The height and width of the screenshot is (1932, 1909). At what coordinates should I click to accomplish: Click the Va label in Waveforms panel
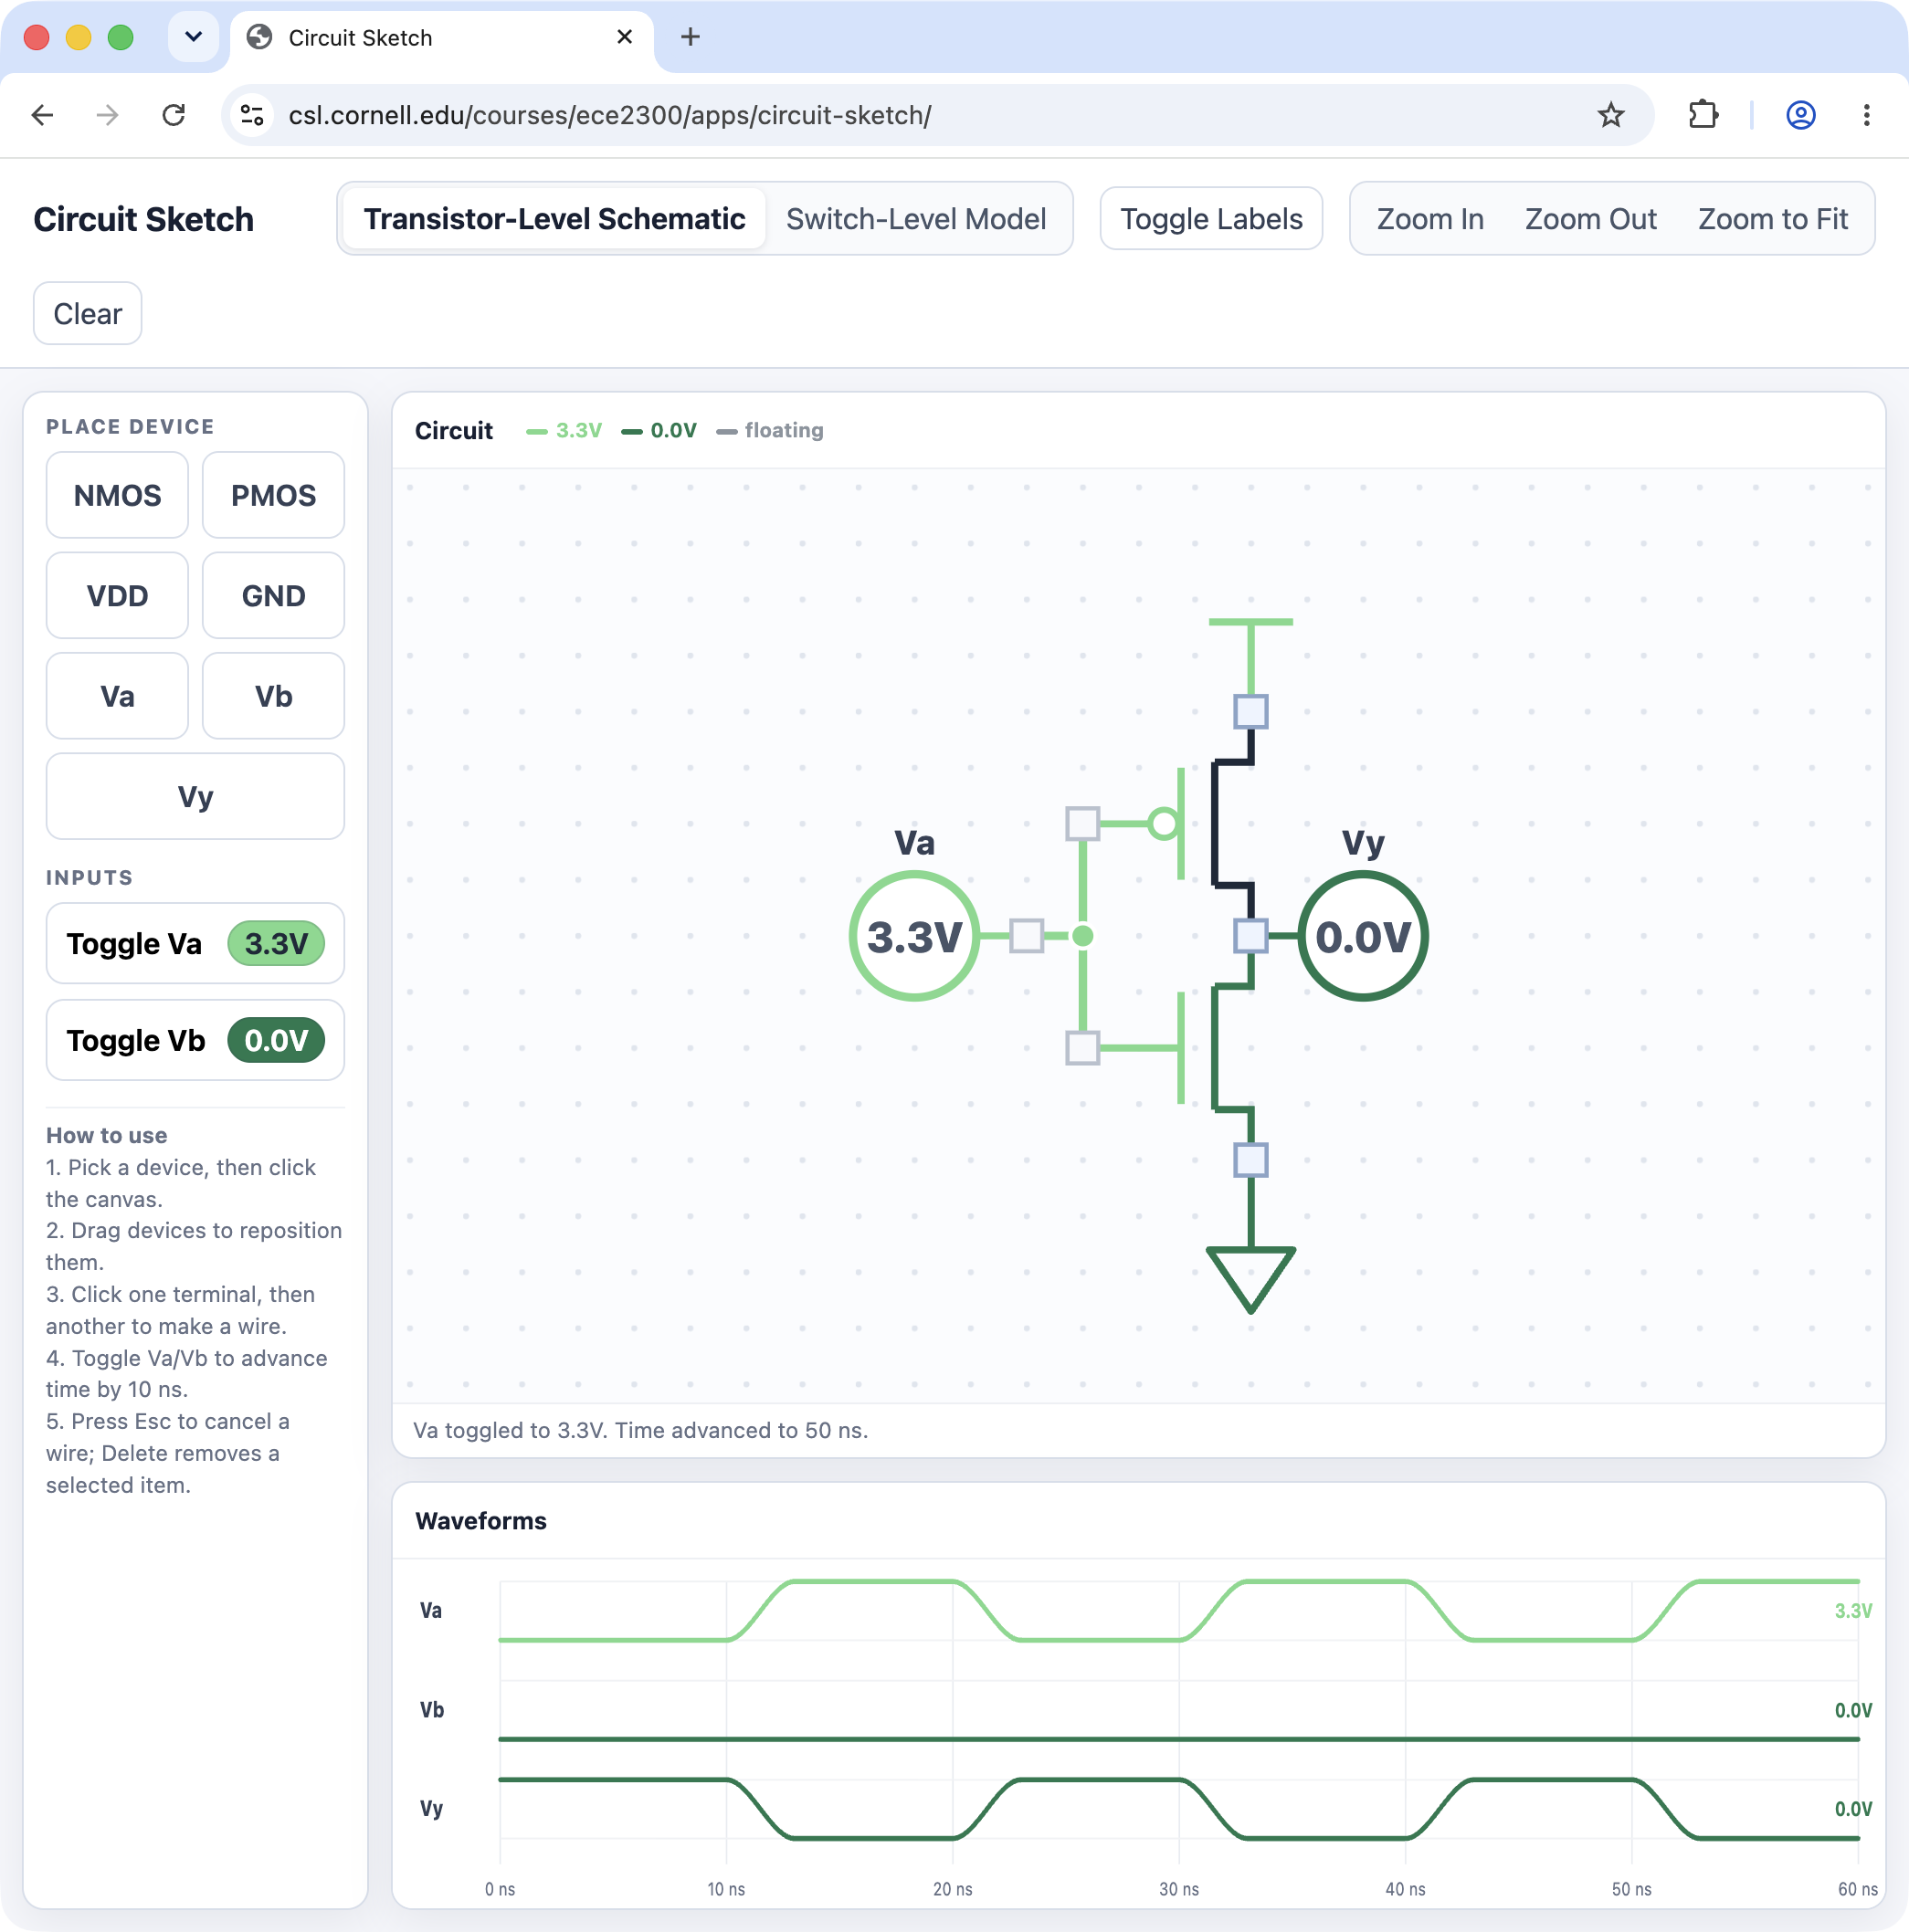coord(431,1610)
